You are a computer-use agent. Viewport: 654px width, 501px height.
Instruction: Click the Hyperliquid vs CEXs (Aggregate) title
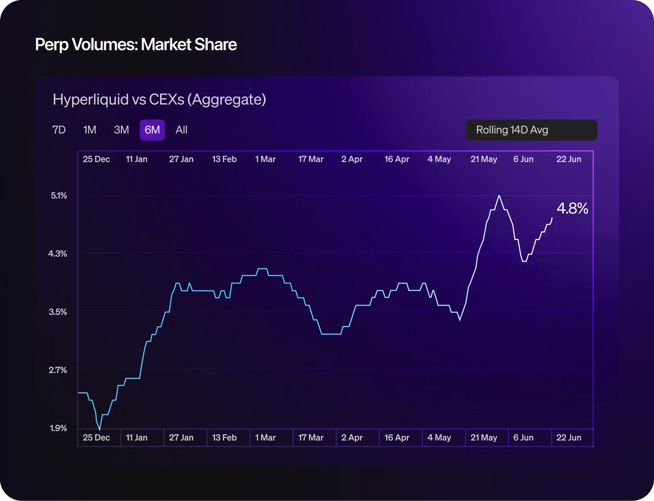[159, 100]
